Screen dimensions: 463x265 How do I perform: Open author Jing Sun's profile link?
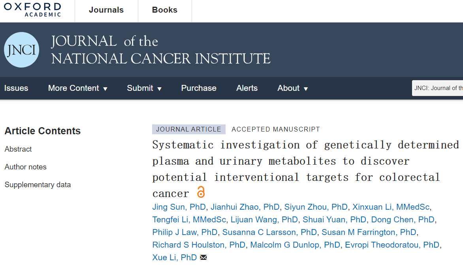179,207
